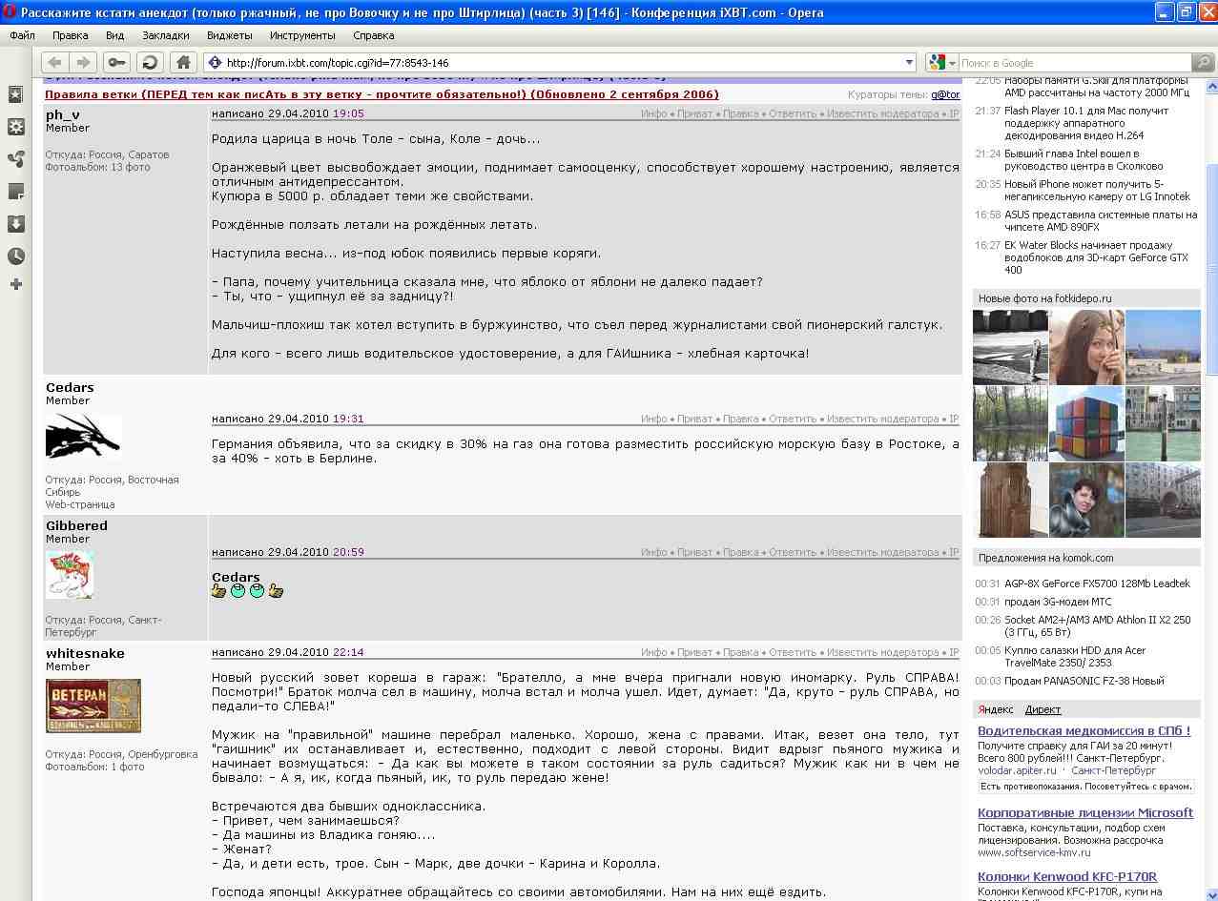This screenshot has height=901, width=1218.
Task: Open Колонки Kenwood KFC-P170R ad link
Action: [1067, 876]
